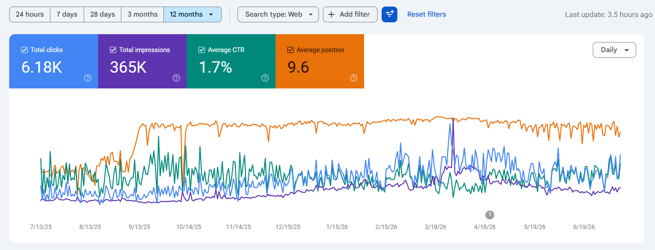
Task: Click the arrow on Search type dropdown
Action: [x=311, y=14]
